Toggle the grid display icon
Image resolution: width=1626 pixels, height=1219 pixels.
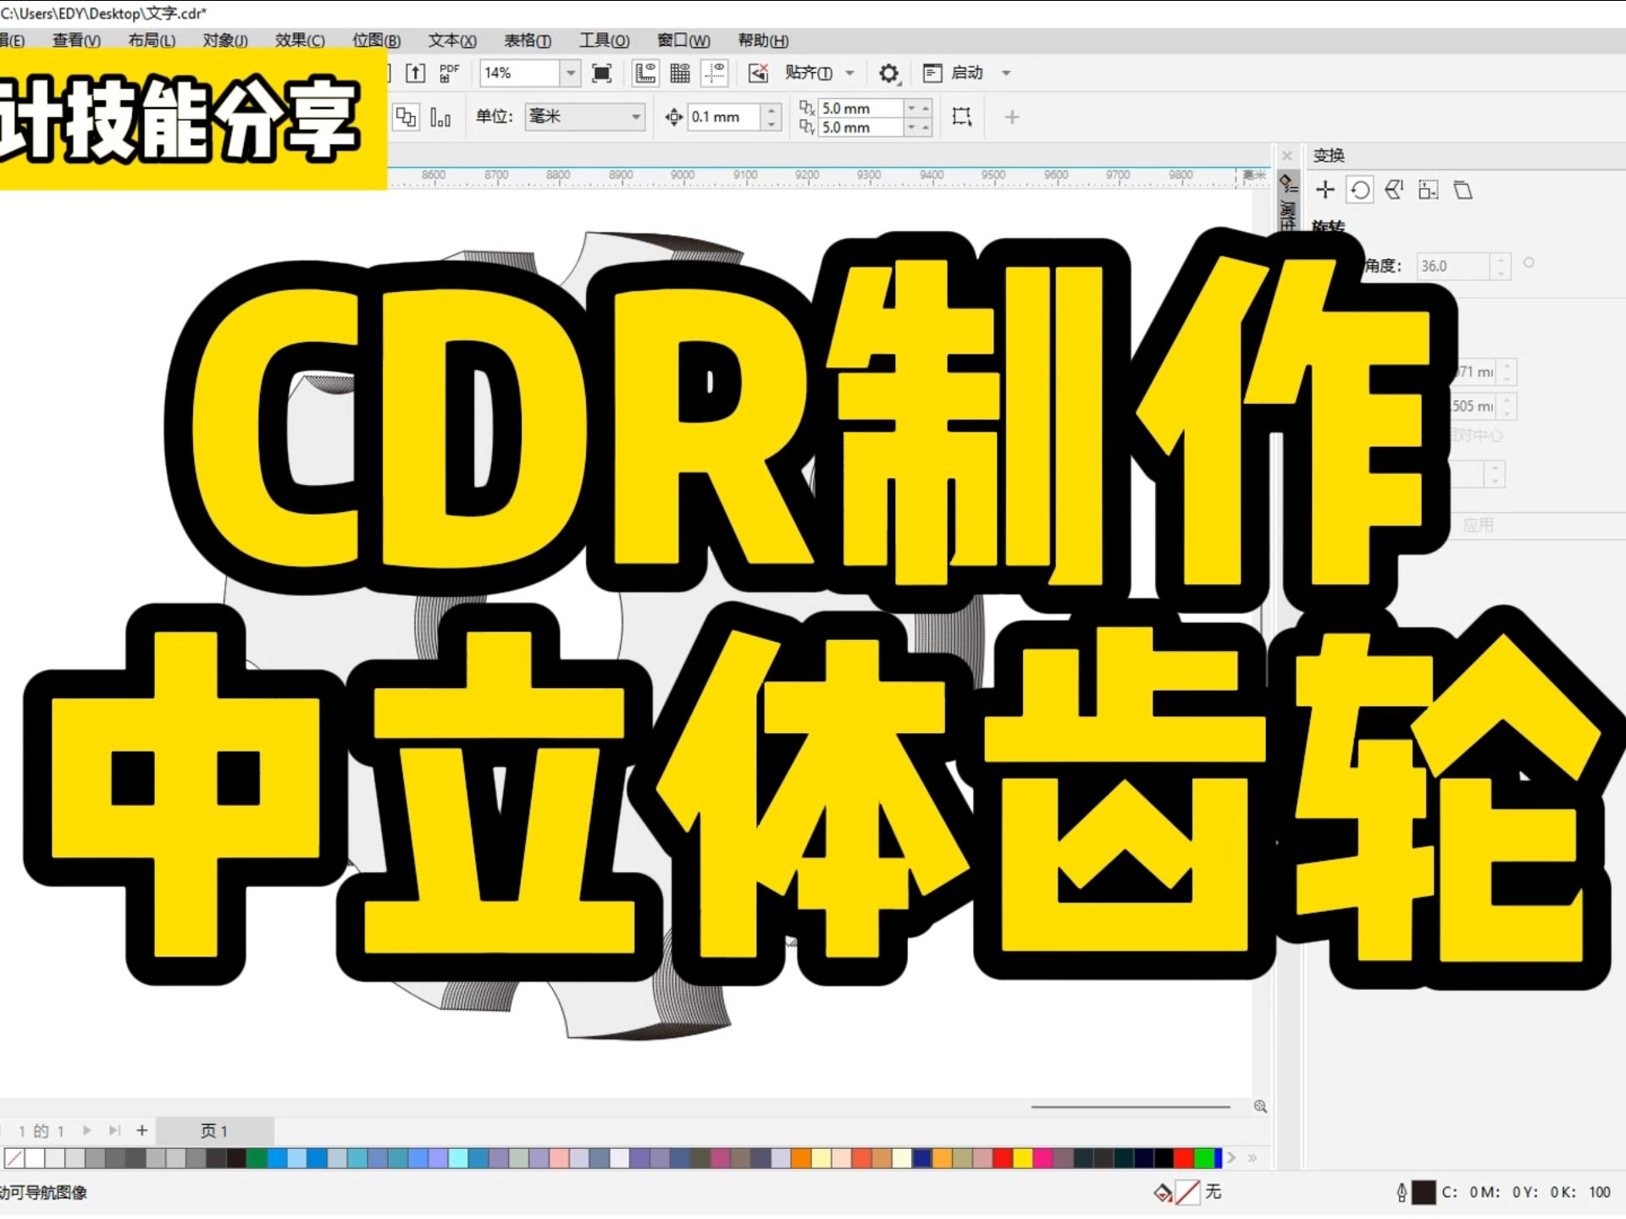click(680, 74)
